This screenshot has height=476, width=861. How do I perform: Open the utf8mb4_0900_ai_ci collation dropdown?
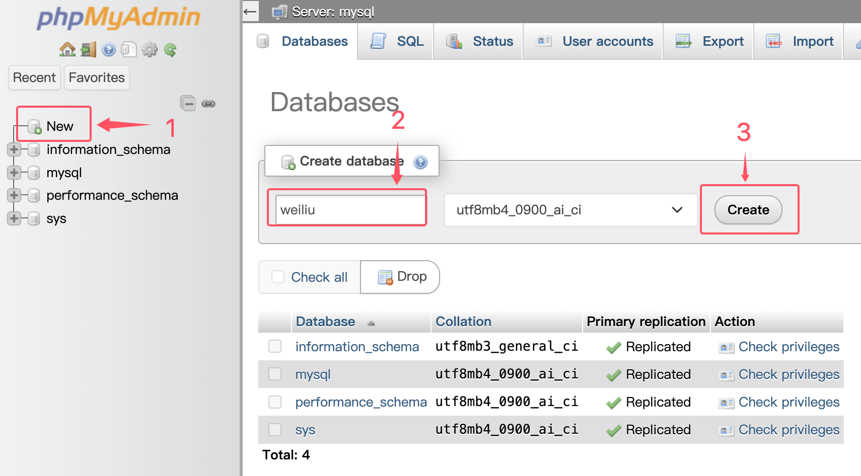pyautogui.click(x=570, y=210)
